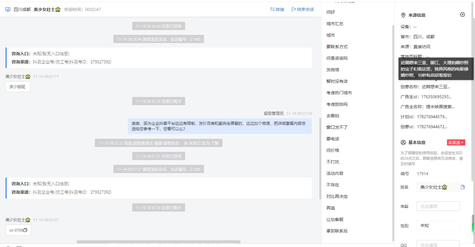Select quick reply 考虑旅拍吗
Image resolution: width=475 pixels, height=247 pixels.
pos(337,104)
